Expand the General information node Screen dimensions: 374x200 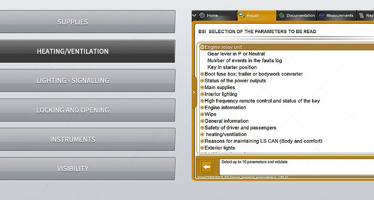pos(202,121)
